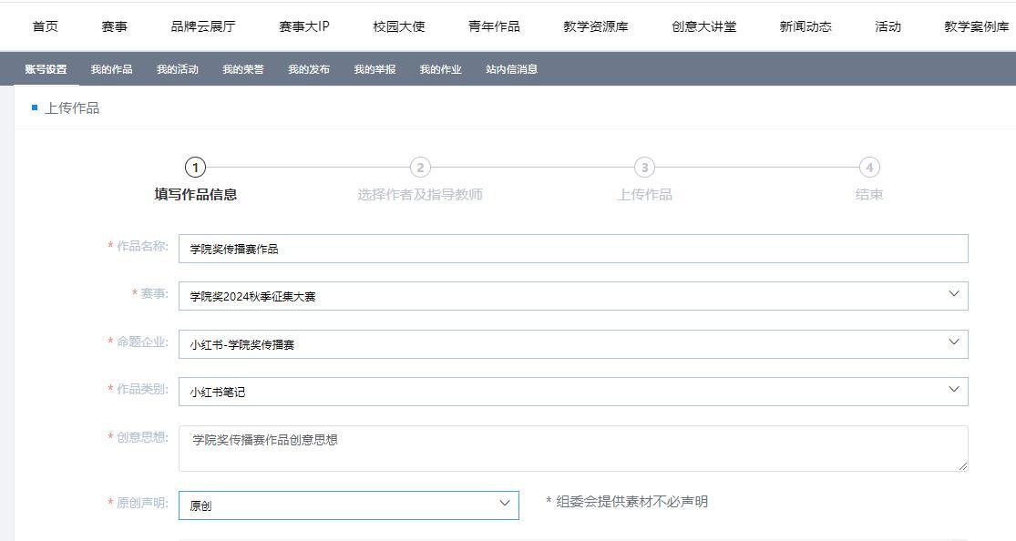1016x541 pixels.
Task: Switch to 我的活动 tab
Action: (178, 69)
